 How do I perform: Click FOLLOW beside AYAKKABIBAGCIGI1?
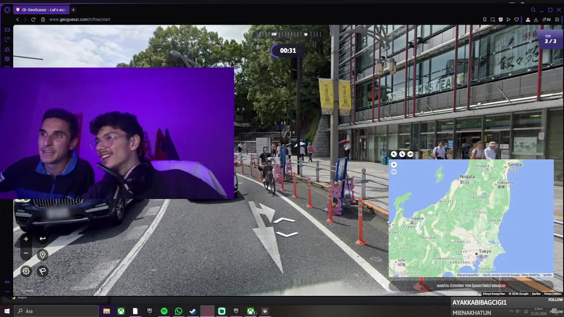(x=556, y=300)
